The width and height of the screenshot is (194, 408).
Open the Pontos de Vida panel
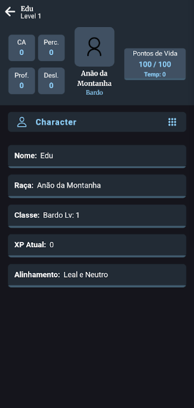(155, 64)
